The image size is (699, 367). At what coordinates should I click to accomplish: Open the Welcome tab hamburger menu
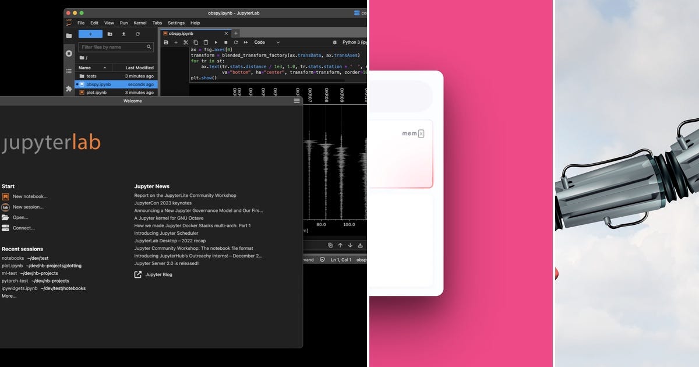pos(296,100)
